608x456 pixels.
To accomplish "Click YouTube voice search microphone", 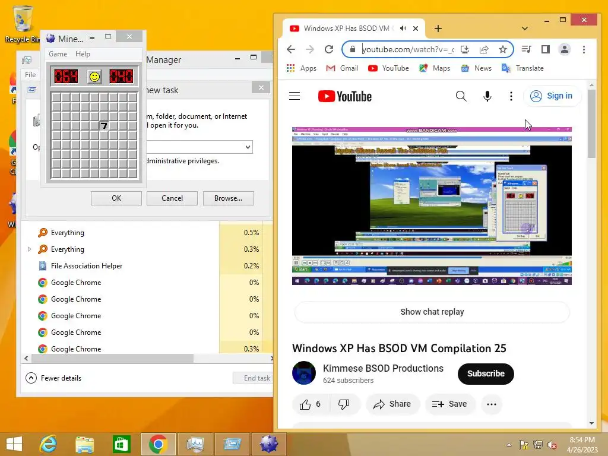I will coord(487,96).
